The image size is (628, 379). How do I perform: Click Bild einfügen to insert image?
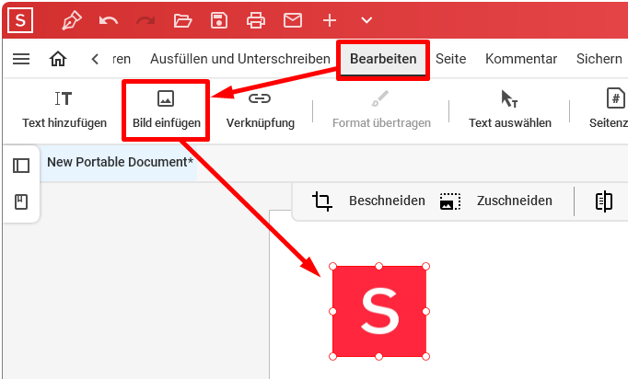(x=167, y=109)
